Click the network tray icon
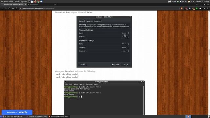210x118 pixels. click(x=180, y=1)
